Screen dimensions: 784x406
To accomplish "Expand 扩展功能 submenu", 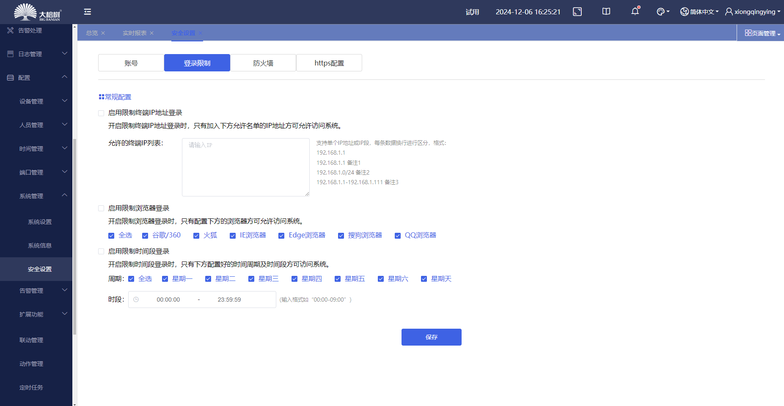I will pyautogui.click(x=65, y=313).
